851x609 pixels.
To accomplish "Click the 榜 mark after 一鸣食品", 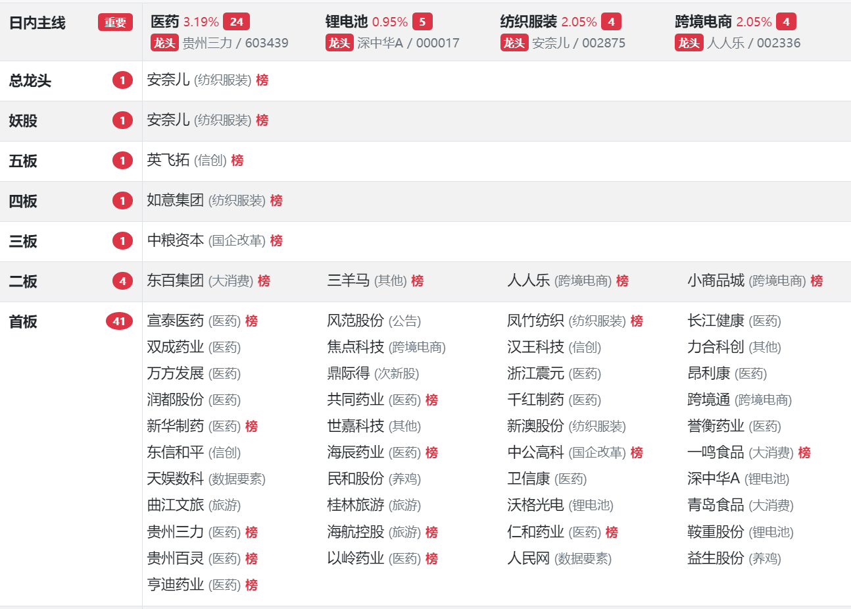I will pyautogui.click(x=804, y=453).
